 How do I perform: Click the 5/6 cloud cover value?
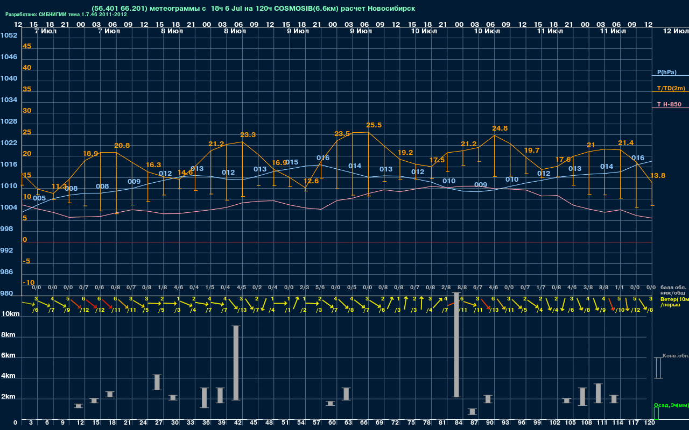(320, 288)
